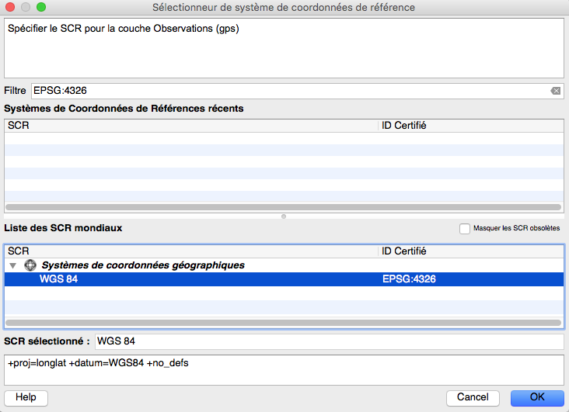Sort recent list by SCR column header
The height and width of the screenshot is (412, 569).
[190, 125]
